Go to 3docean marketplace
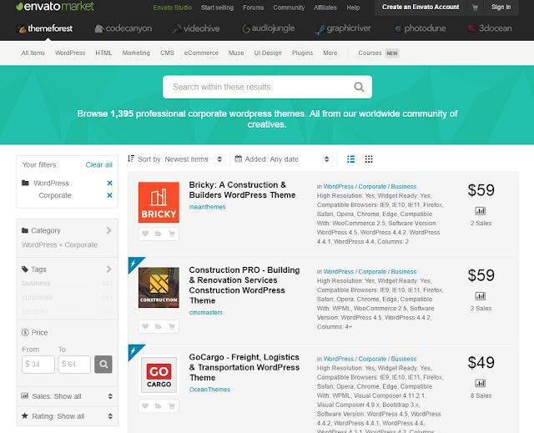This screenshot has width=534, height=433. (x=490, y=28)
